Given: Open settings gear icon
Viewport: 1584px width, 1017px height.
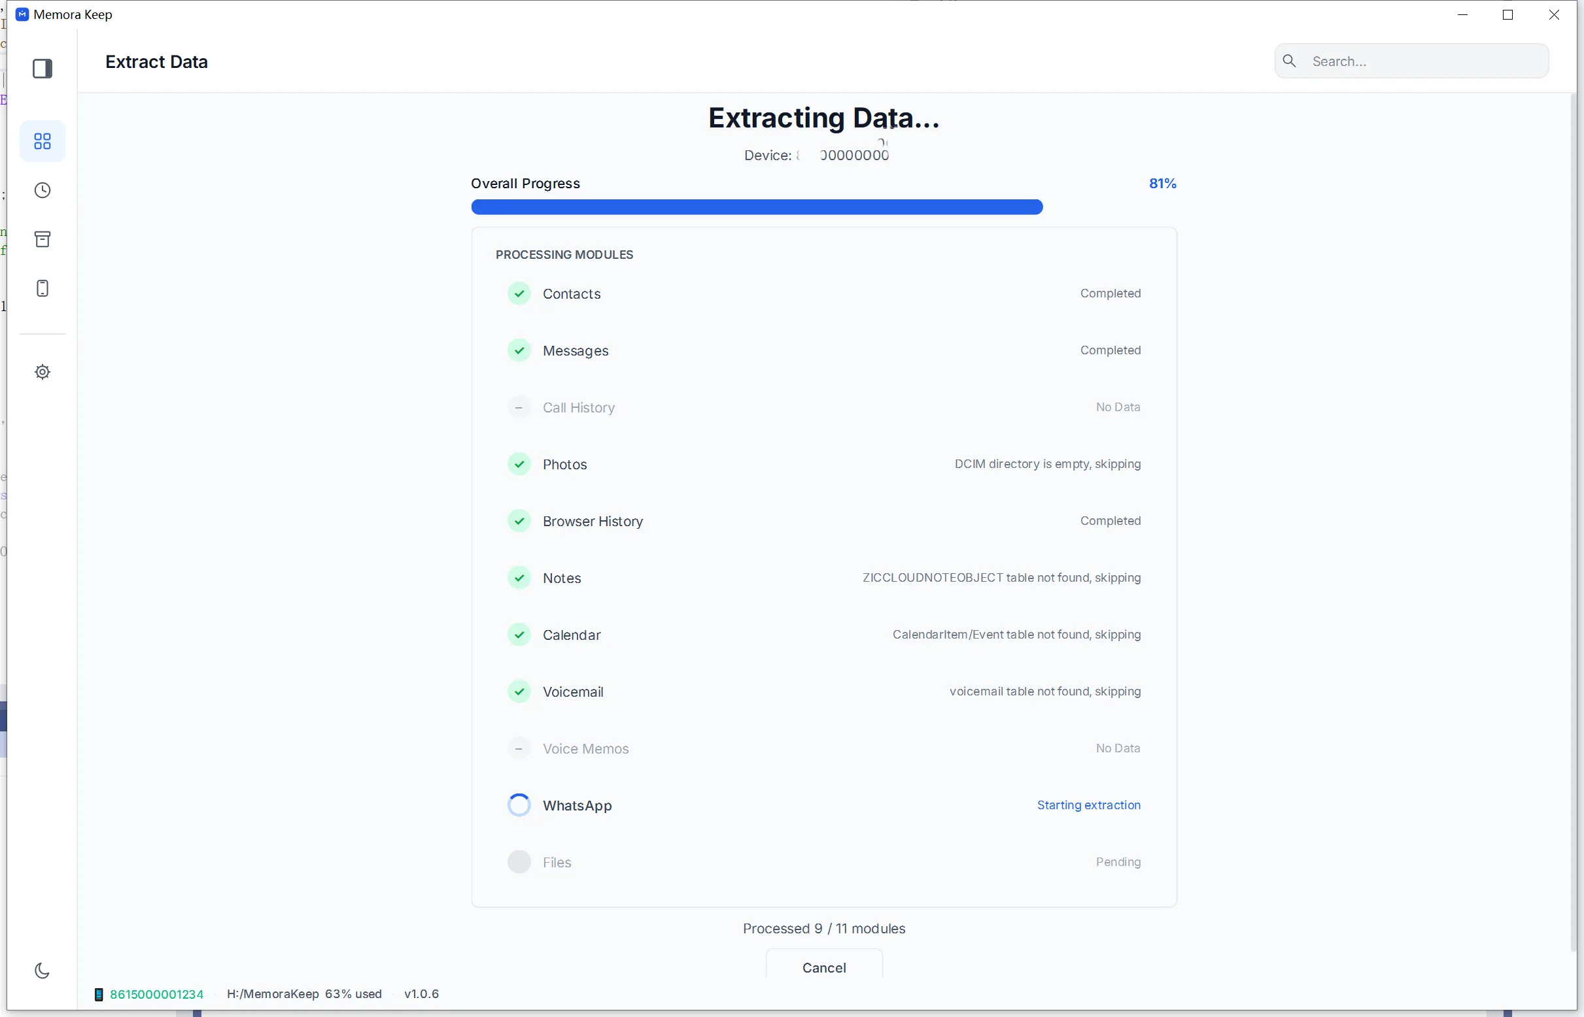Looking at the screenshot, I should pos(43,373).
